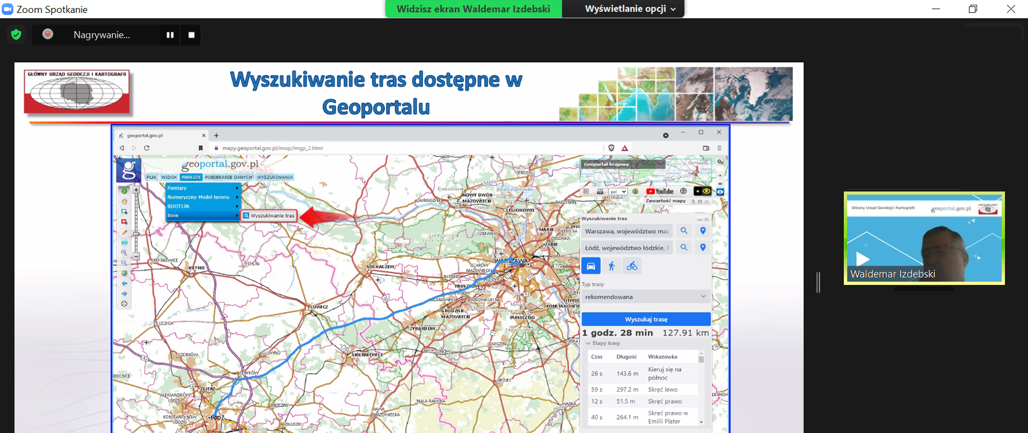Screen dimensions: 1028x433
Task: Click map pin icon next to Łódź field
Action: pyautogui.click(x=703, y=248)
